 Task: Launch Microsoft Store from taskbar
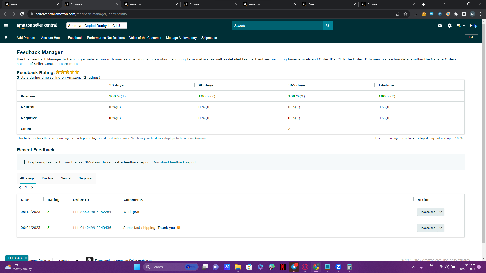click(249, 267)
